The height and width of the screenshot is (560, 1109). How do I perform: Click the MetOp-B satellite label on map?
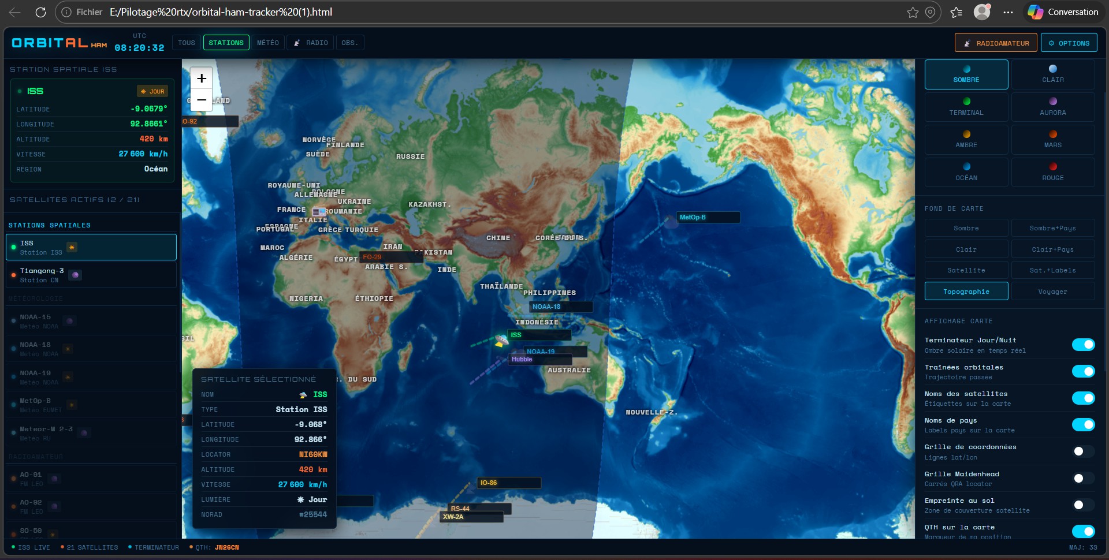(x=693, y=218)
